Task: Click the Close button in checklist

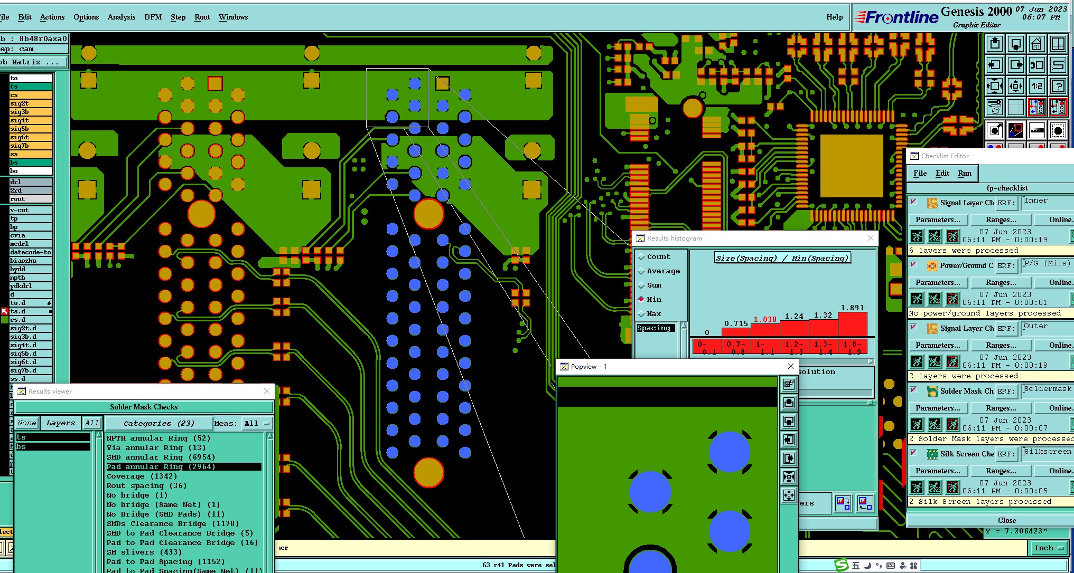Action: tap(1006, 520)
